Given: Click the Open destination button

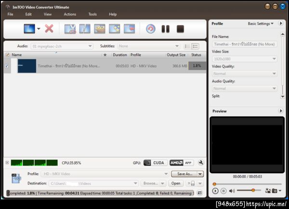Looking at the screenshot, I should pos(176,183).
